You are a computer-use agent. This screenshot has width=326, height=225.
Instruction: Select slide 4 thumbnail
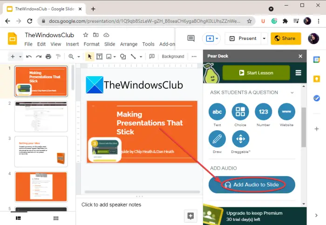41,186
